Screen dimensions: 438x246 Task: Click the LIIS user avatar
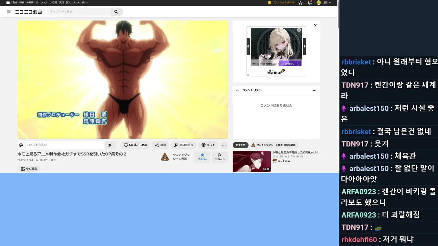[x=319, y=2]
